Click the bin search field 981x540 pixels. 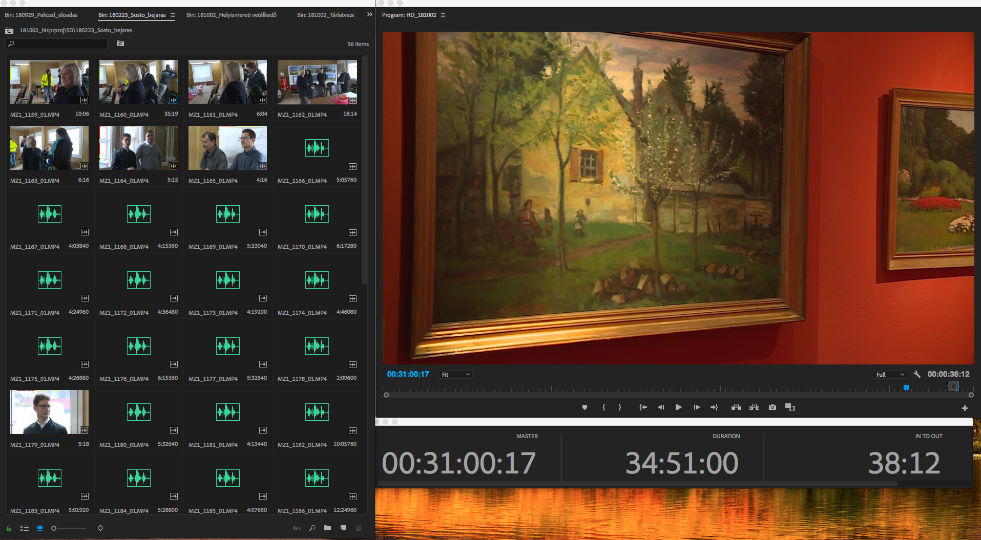(56, 44)
